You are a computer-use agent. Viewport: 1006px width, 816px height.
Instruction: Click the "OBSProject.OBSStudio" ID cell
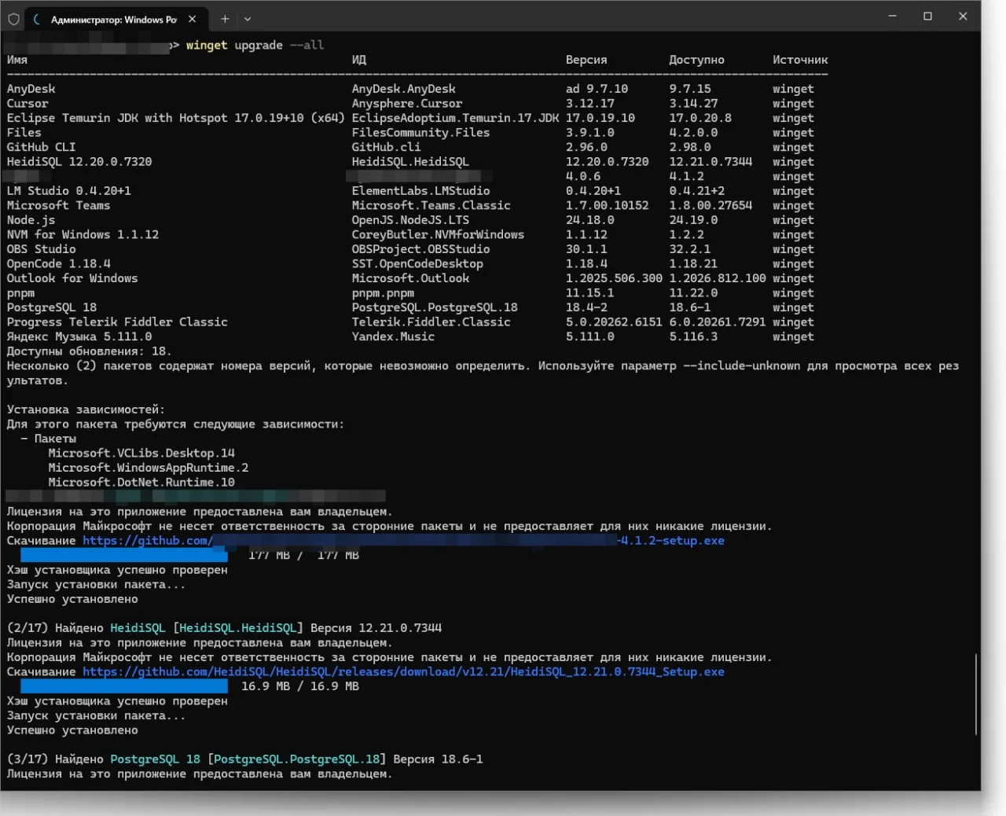421,249
